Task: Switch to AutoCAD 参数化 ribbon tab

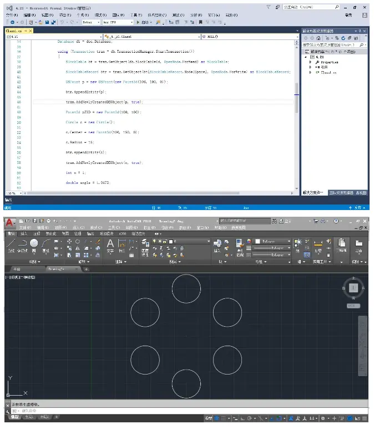Action: (x=50, y=233)
